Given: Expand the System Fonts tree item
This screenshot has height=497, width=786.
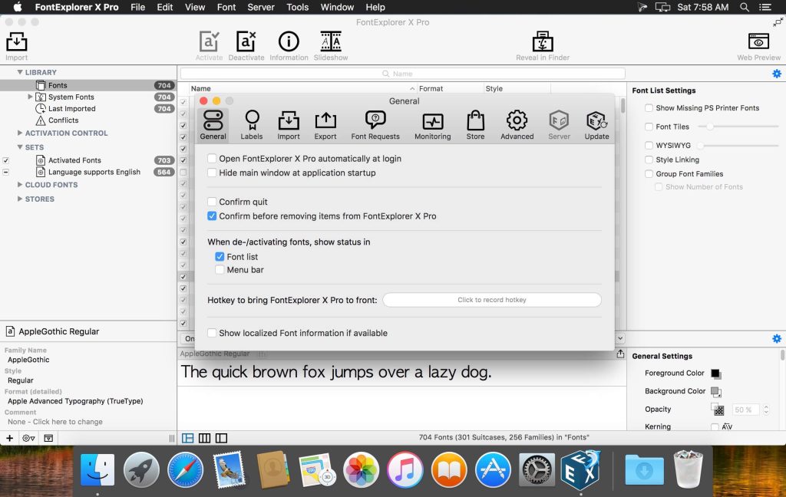Looking at the screenshot, I should point(31,97).
